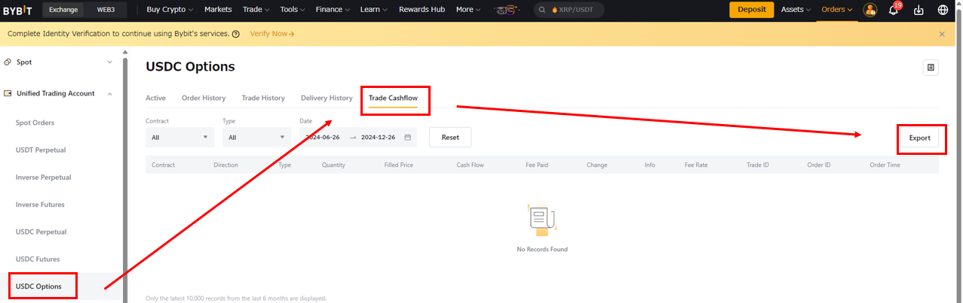963x303 pixels.
Task: Click the Cash Flow column header
Action: click(x=470, y=165)
